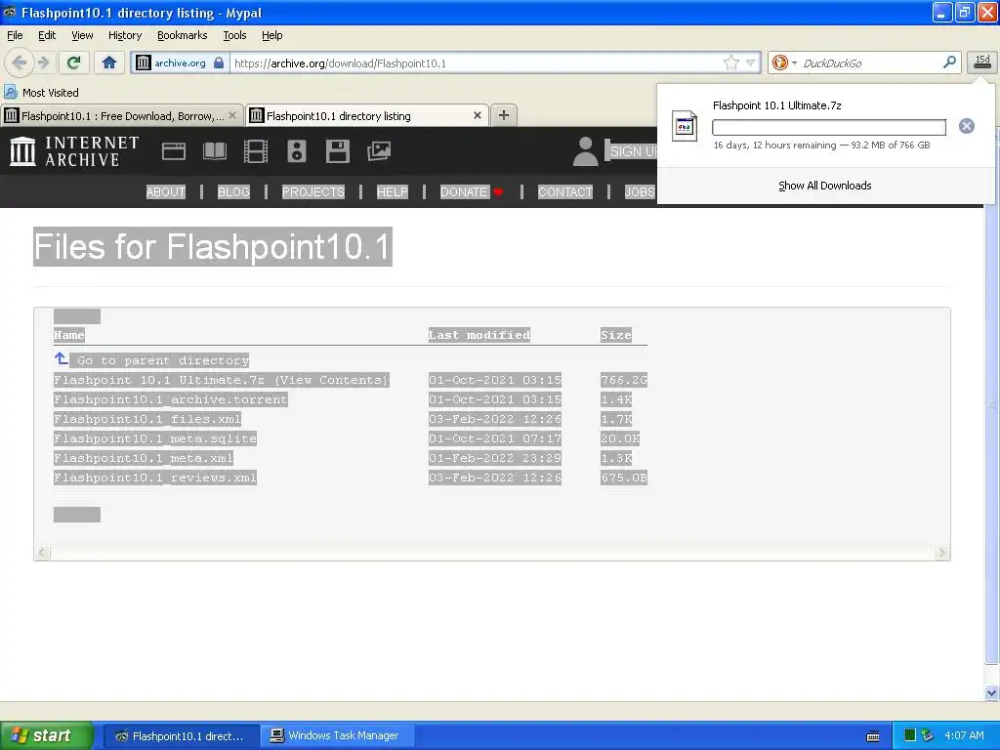Go back with the Back arrow button

click(x=20, y=62)
